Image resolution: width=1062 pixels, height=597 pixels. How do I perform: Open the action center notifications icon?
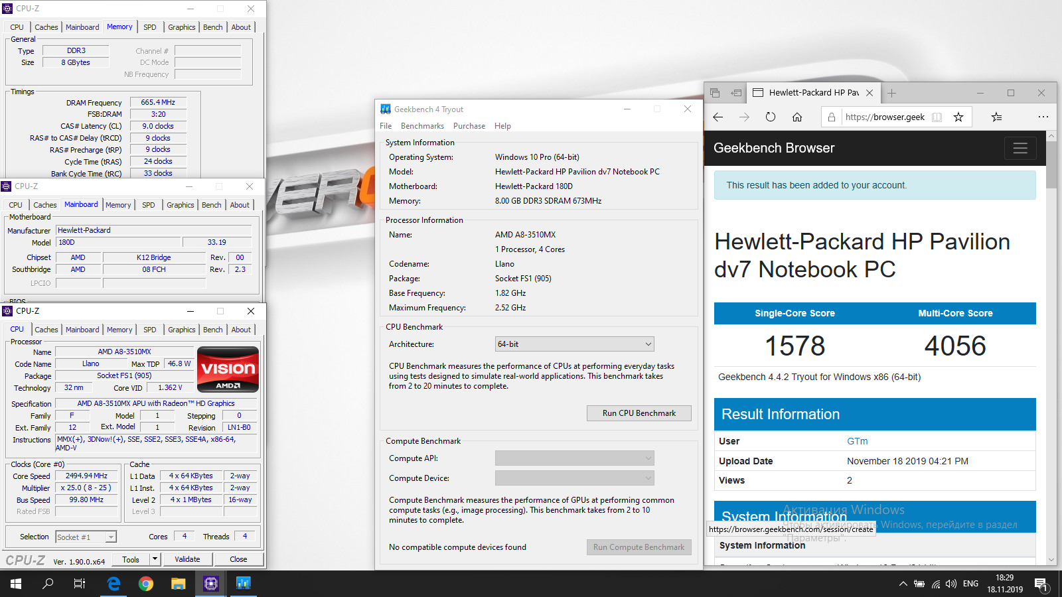pyautogui.click(x=1041, y=584)
